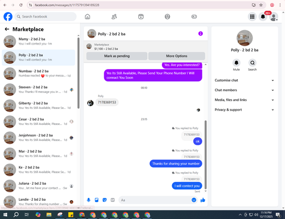This screenshot has width=285, height=219.
Task: Select the Polly - 2 bd 2 ba conversation
Action: pos(39,58)
